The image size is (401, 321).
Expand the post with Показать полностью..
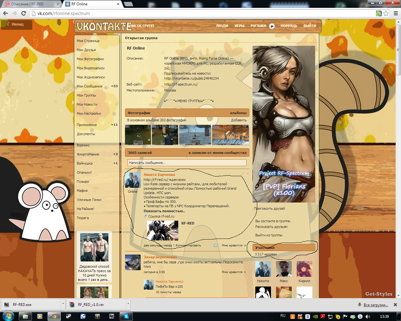click(164, 211)
